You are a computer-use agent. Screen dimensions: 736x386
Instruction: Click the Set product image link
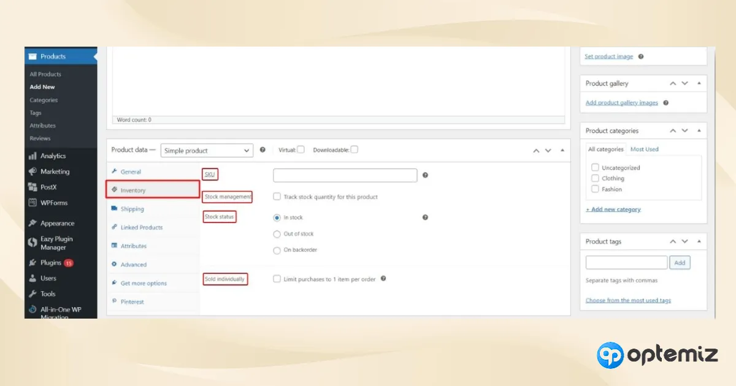608,56
